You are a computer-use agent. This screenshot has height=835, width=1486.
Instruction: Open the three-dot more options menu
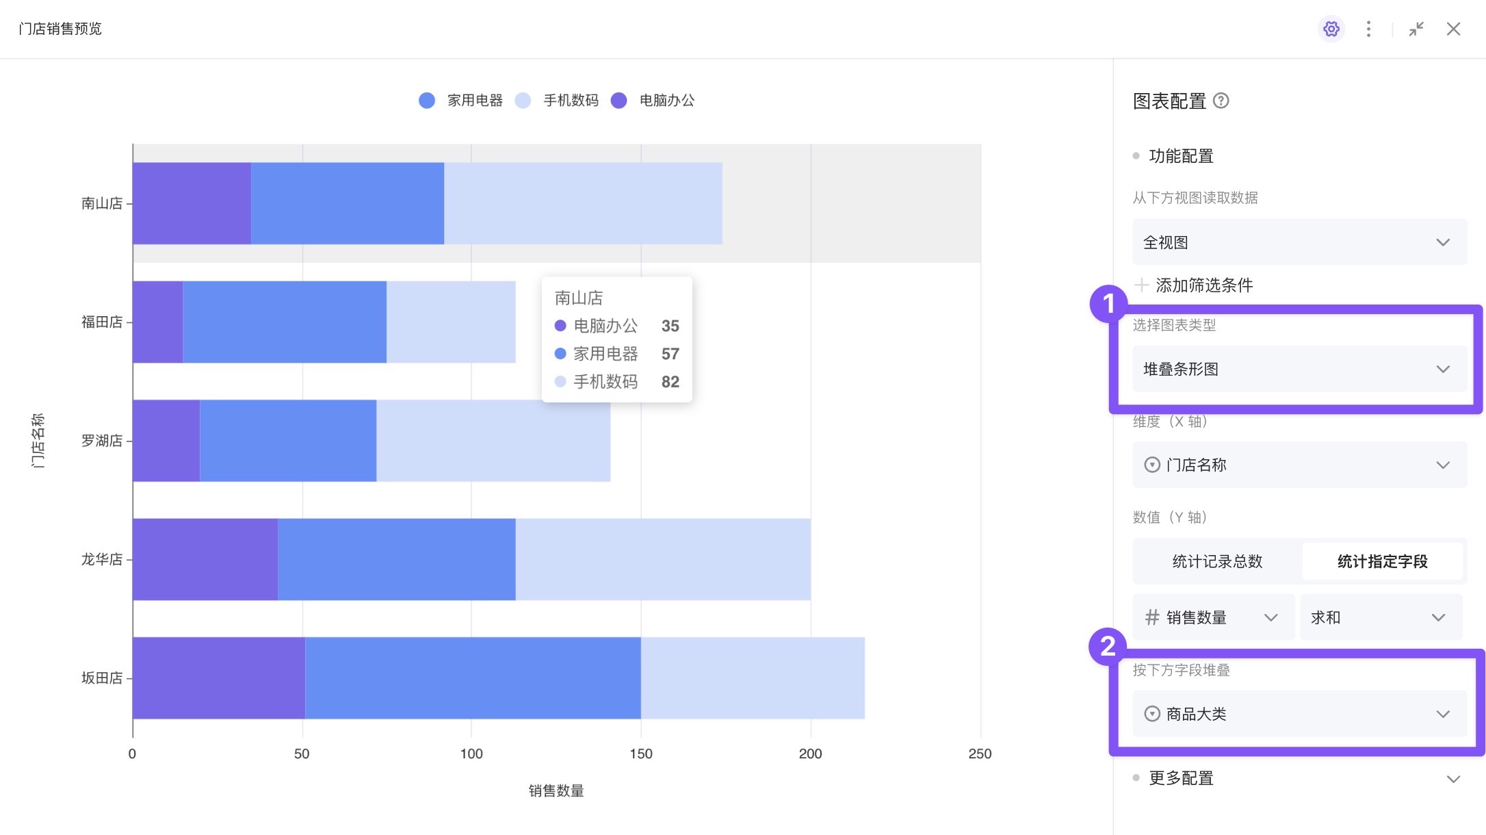(1368, 29)
